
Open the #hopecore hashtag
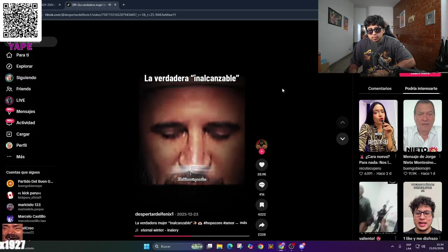click(x=212, y=223)
